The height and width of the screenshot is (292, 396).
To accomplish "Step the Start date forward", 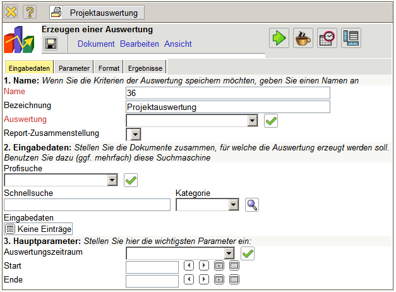I will (x=204, y=265).
